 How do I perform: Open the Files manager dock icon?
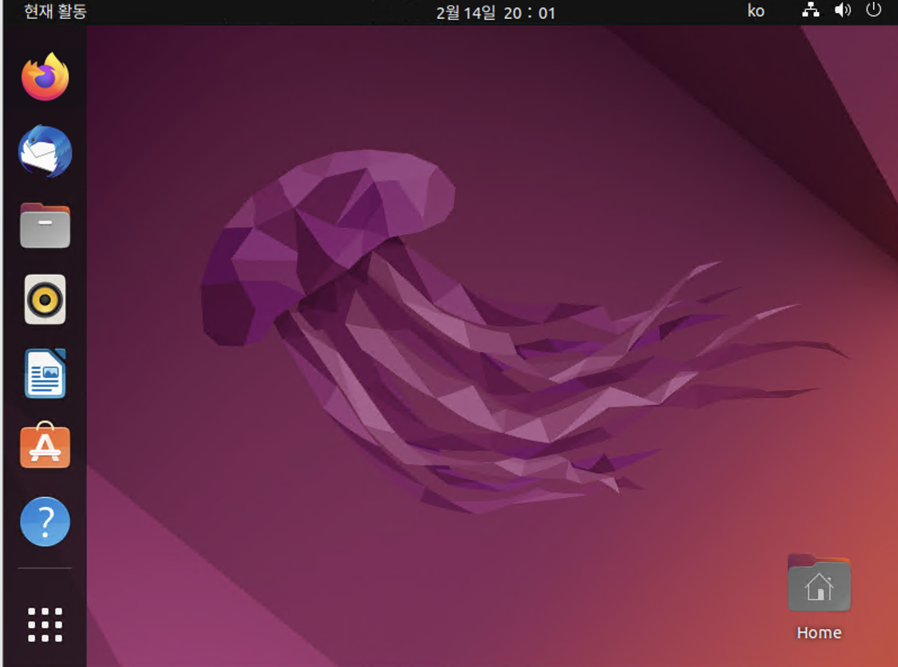[45, 225]
